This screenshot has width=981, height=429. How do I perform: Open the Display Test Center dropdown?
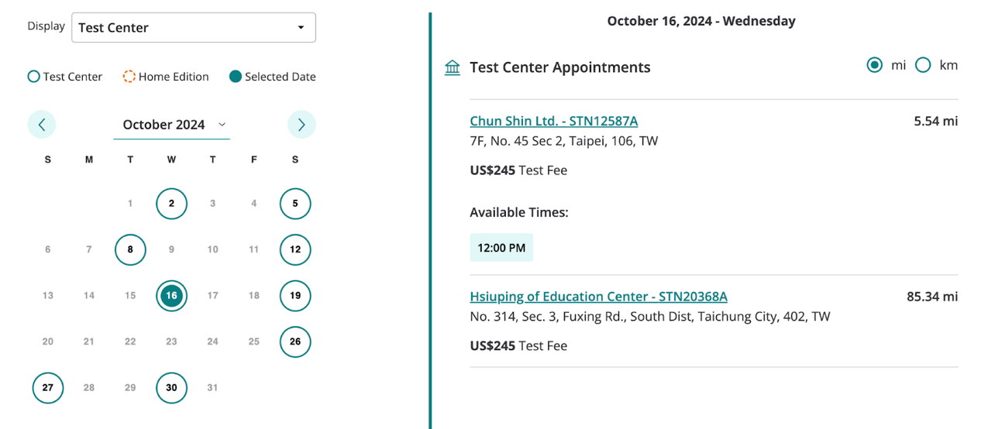(x=193, y=28)
